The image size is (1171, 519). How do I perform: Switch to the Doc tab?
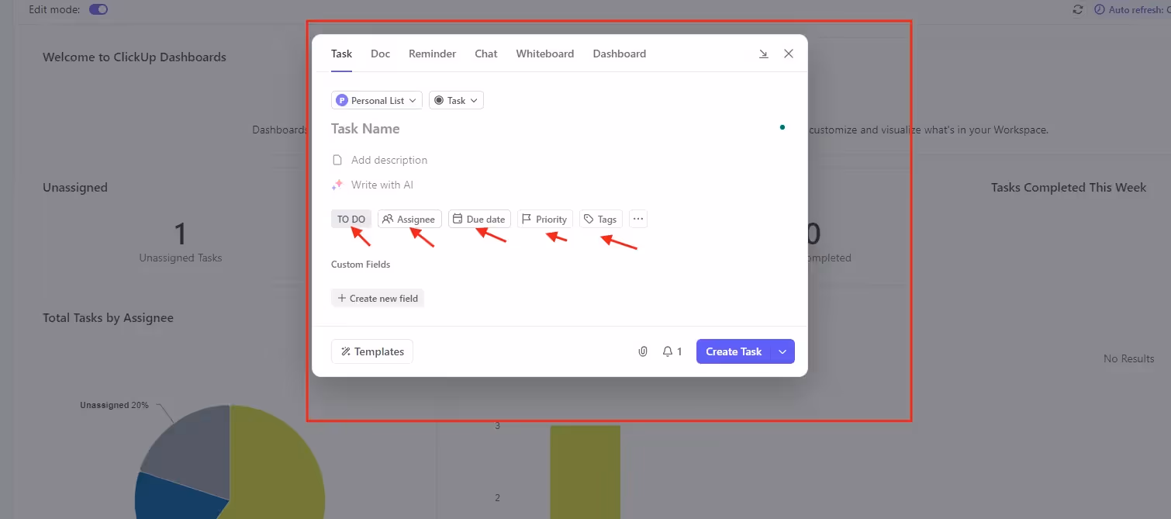pyautogui.click(x=380, y=54)
